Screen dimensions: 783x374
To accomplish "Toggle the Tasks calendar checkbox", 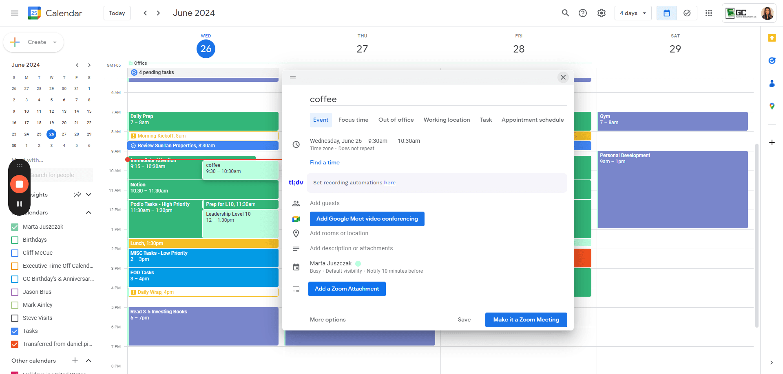I will click(15, 331).
